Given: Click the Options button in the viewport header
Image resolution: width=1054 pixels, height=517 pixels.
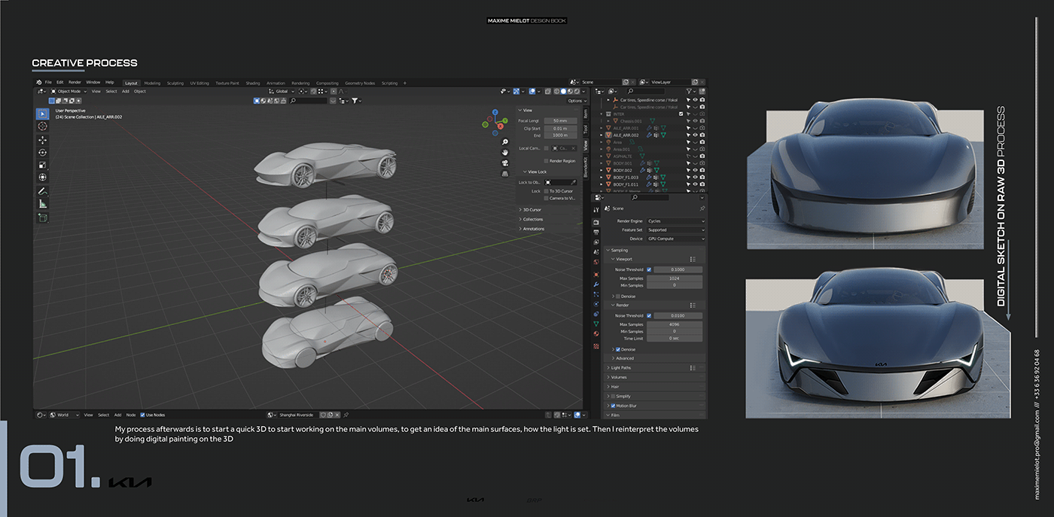Looking at the screenshot, I should tap(574, 100).
